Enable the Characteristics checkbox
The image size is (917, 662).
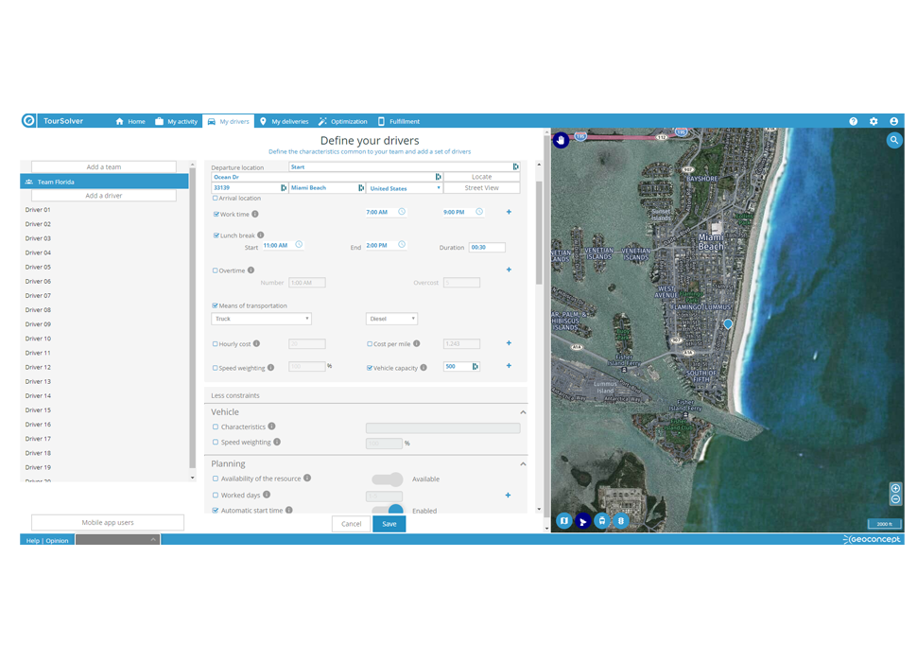[216, 427]
